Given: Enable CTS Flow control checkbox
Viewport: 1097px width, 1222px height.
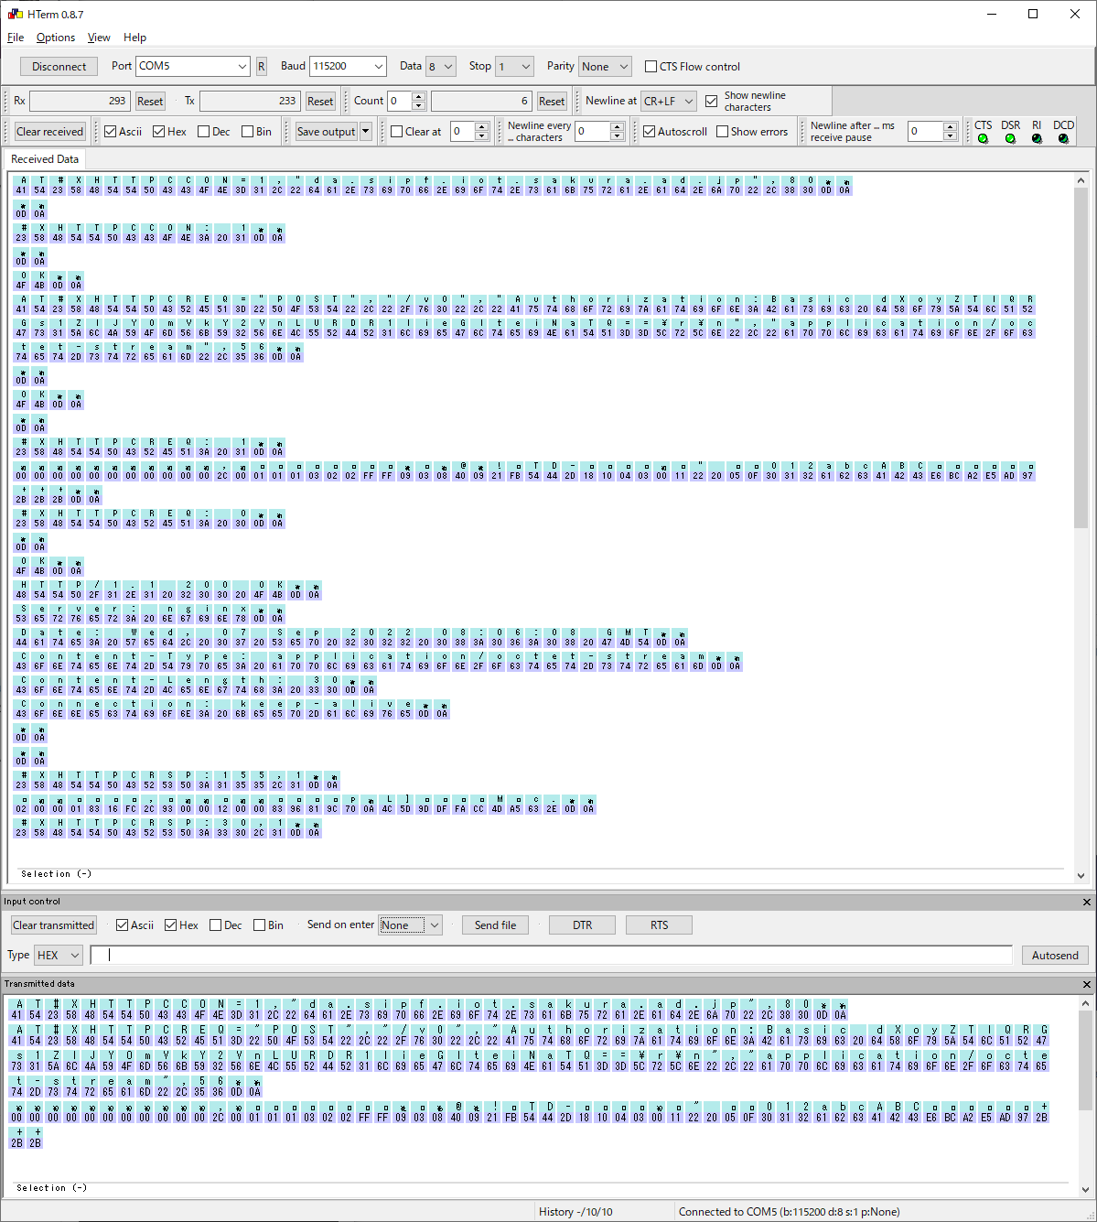Looking at the screenshot, I should (651, 67).
